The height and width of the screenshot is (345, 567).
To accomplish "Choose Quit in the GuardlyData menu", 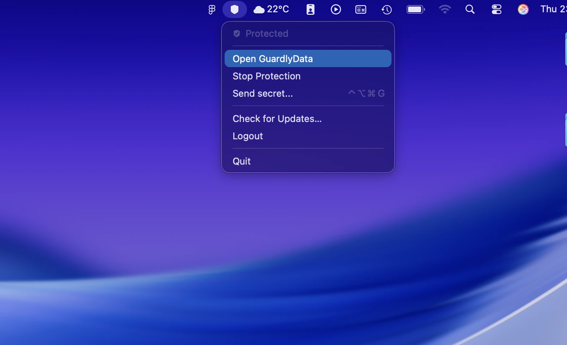I will point(308,161).
